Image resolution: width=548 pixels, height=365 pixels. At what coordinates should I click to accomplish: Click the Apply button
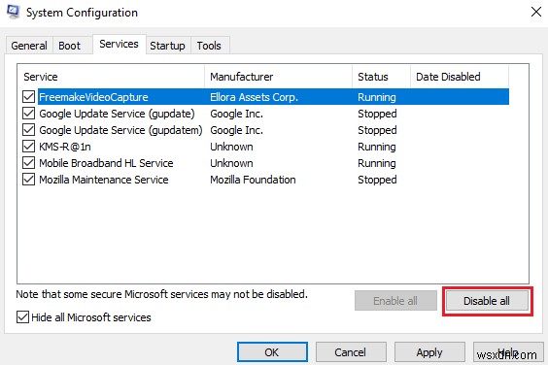coord(429,352)
